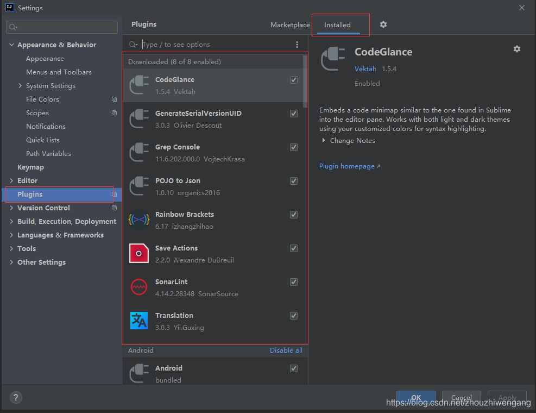Expand the Change Notes disclosure triangle
536x413 pixels.
click(x=323, y=141)
